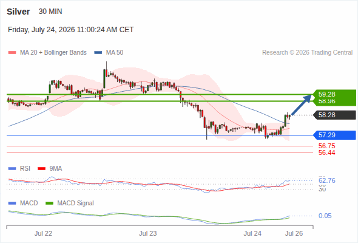Screen dimensions: 358x243
Task: Click the blue MACD legend marker
Action: (x=12, y=204)
